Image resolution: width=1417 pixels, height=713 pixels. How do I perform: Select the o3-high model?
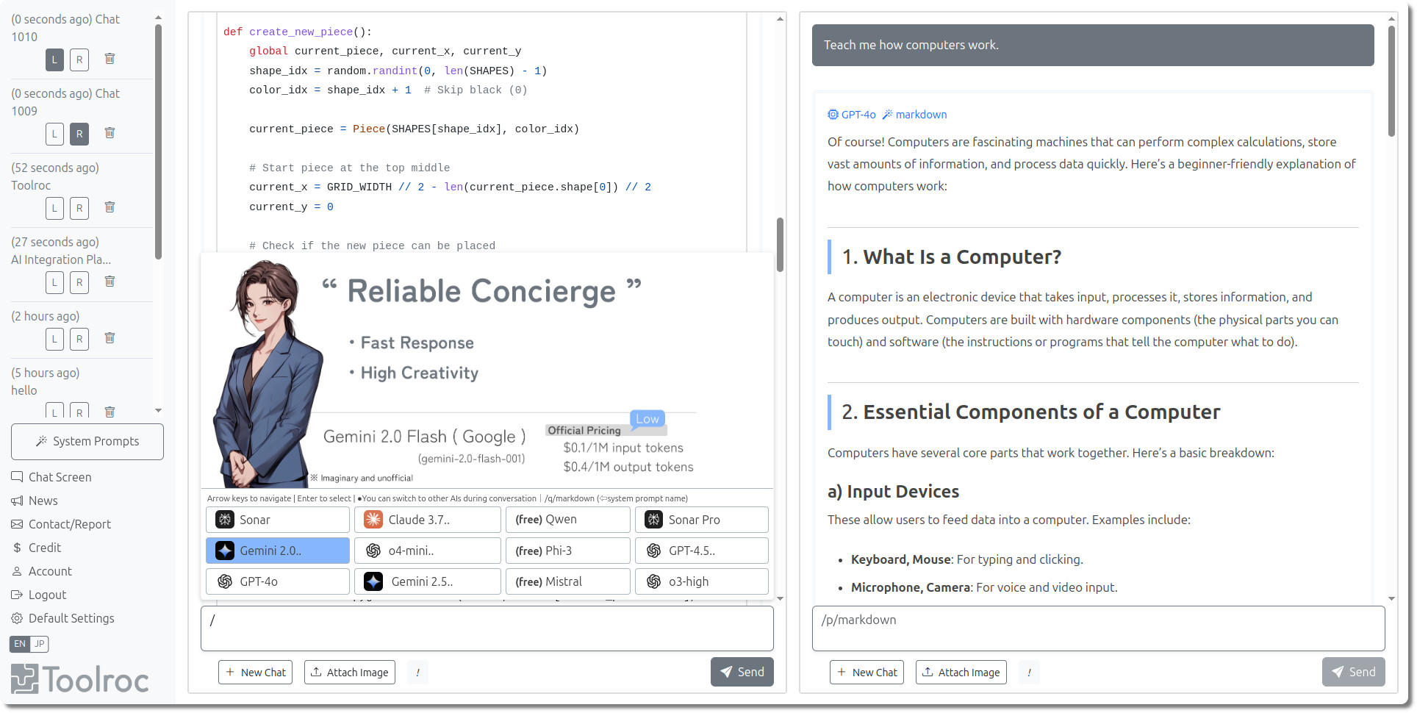coord(702,581)
